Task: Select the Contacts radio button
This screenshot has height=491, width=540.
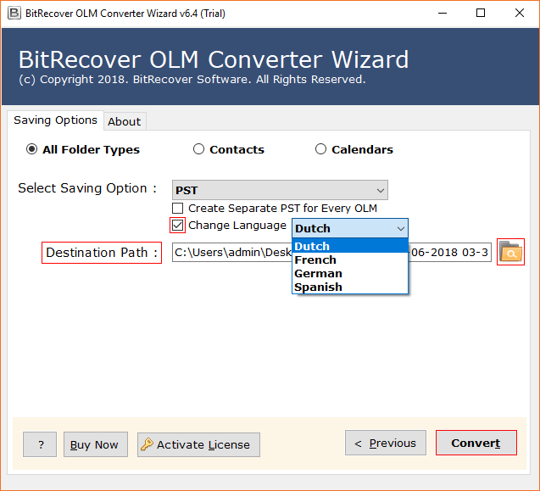Action: (198, 149)
